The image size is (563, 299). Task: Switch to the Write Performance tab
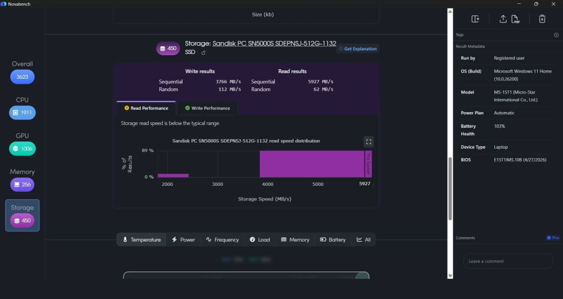tap(208, 108)
